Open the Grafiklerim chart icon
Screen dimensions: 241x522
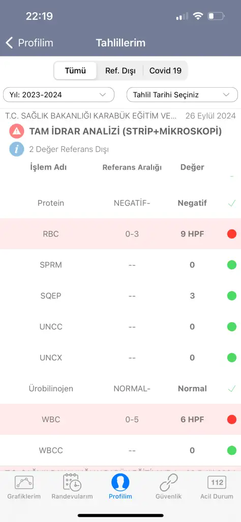click(24, 482)
